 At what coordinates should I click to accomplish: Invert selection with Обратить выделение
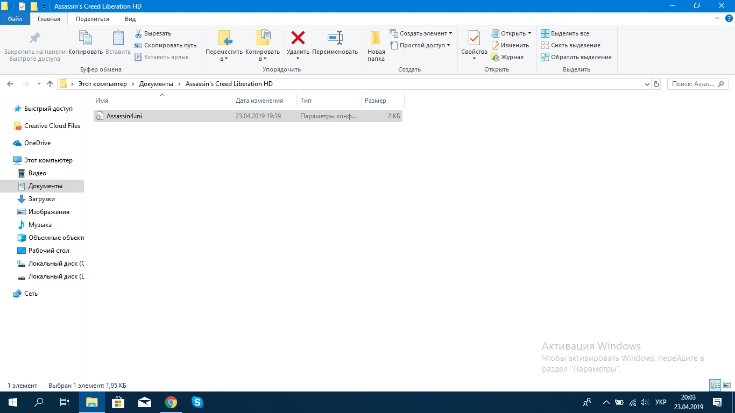[576, 57]
